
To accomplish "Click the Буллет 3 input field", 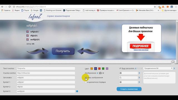I will point(46,91).
